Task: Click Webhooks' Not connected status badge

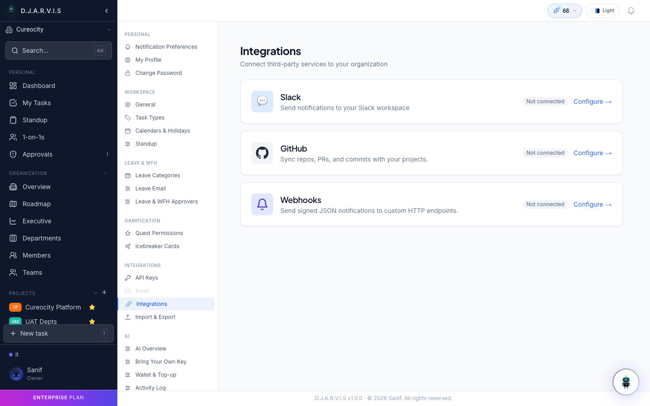Action: pyautogui.click(x=545, y=204)
